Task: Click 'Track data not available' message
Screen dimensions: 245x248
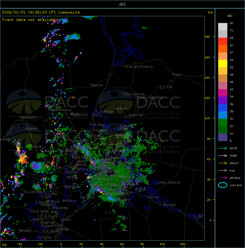Action: (x=30, y=20)
